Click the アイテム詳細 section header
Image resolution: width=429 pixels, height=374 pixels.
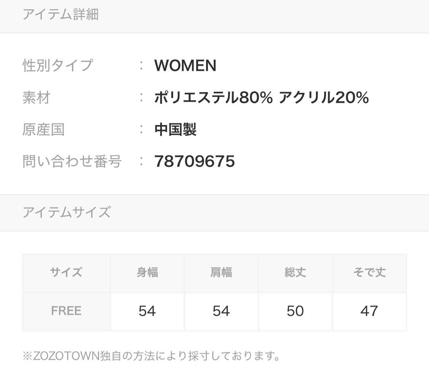coord(60,15)
